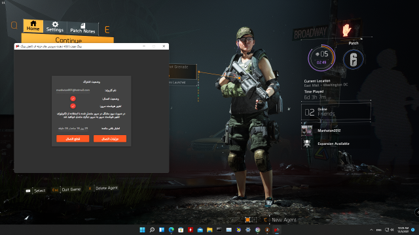Viewport: 419px width, 235px height.
Task: Open the Patch Notes tab
Action: pos(82,28)
